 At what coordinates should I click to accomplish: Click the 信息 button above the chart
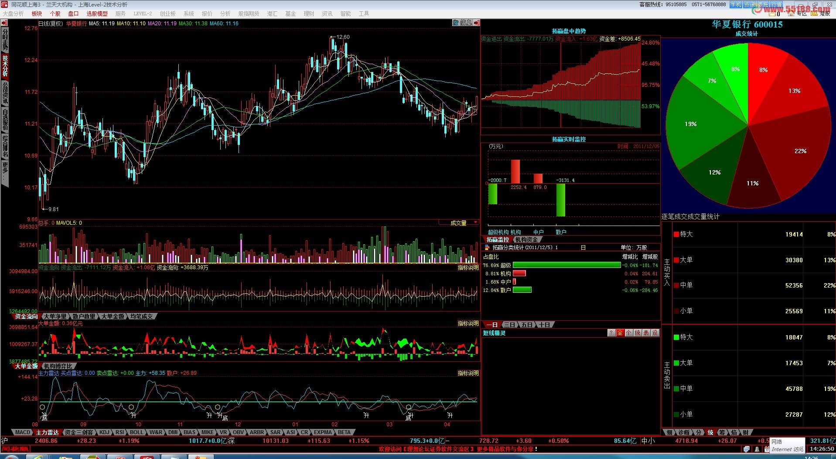coord(466,23)
